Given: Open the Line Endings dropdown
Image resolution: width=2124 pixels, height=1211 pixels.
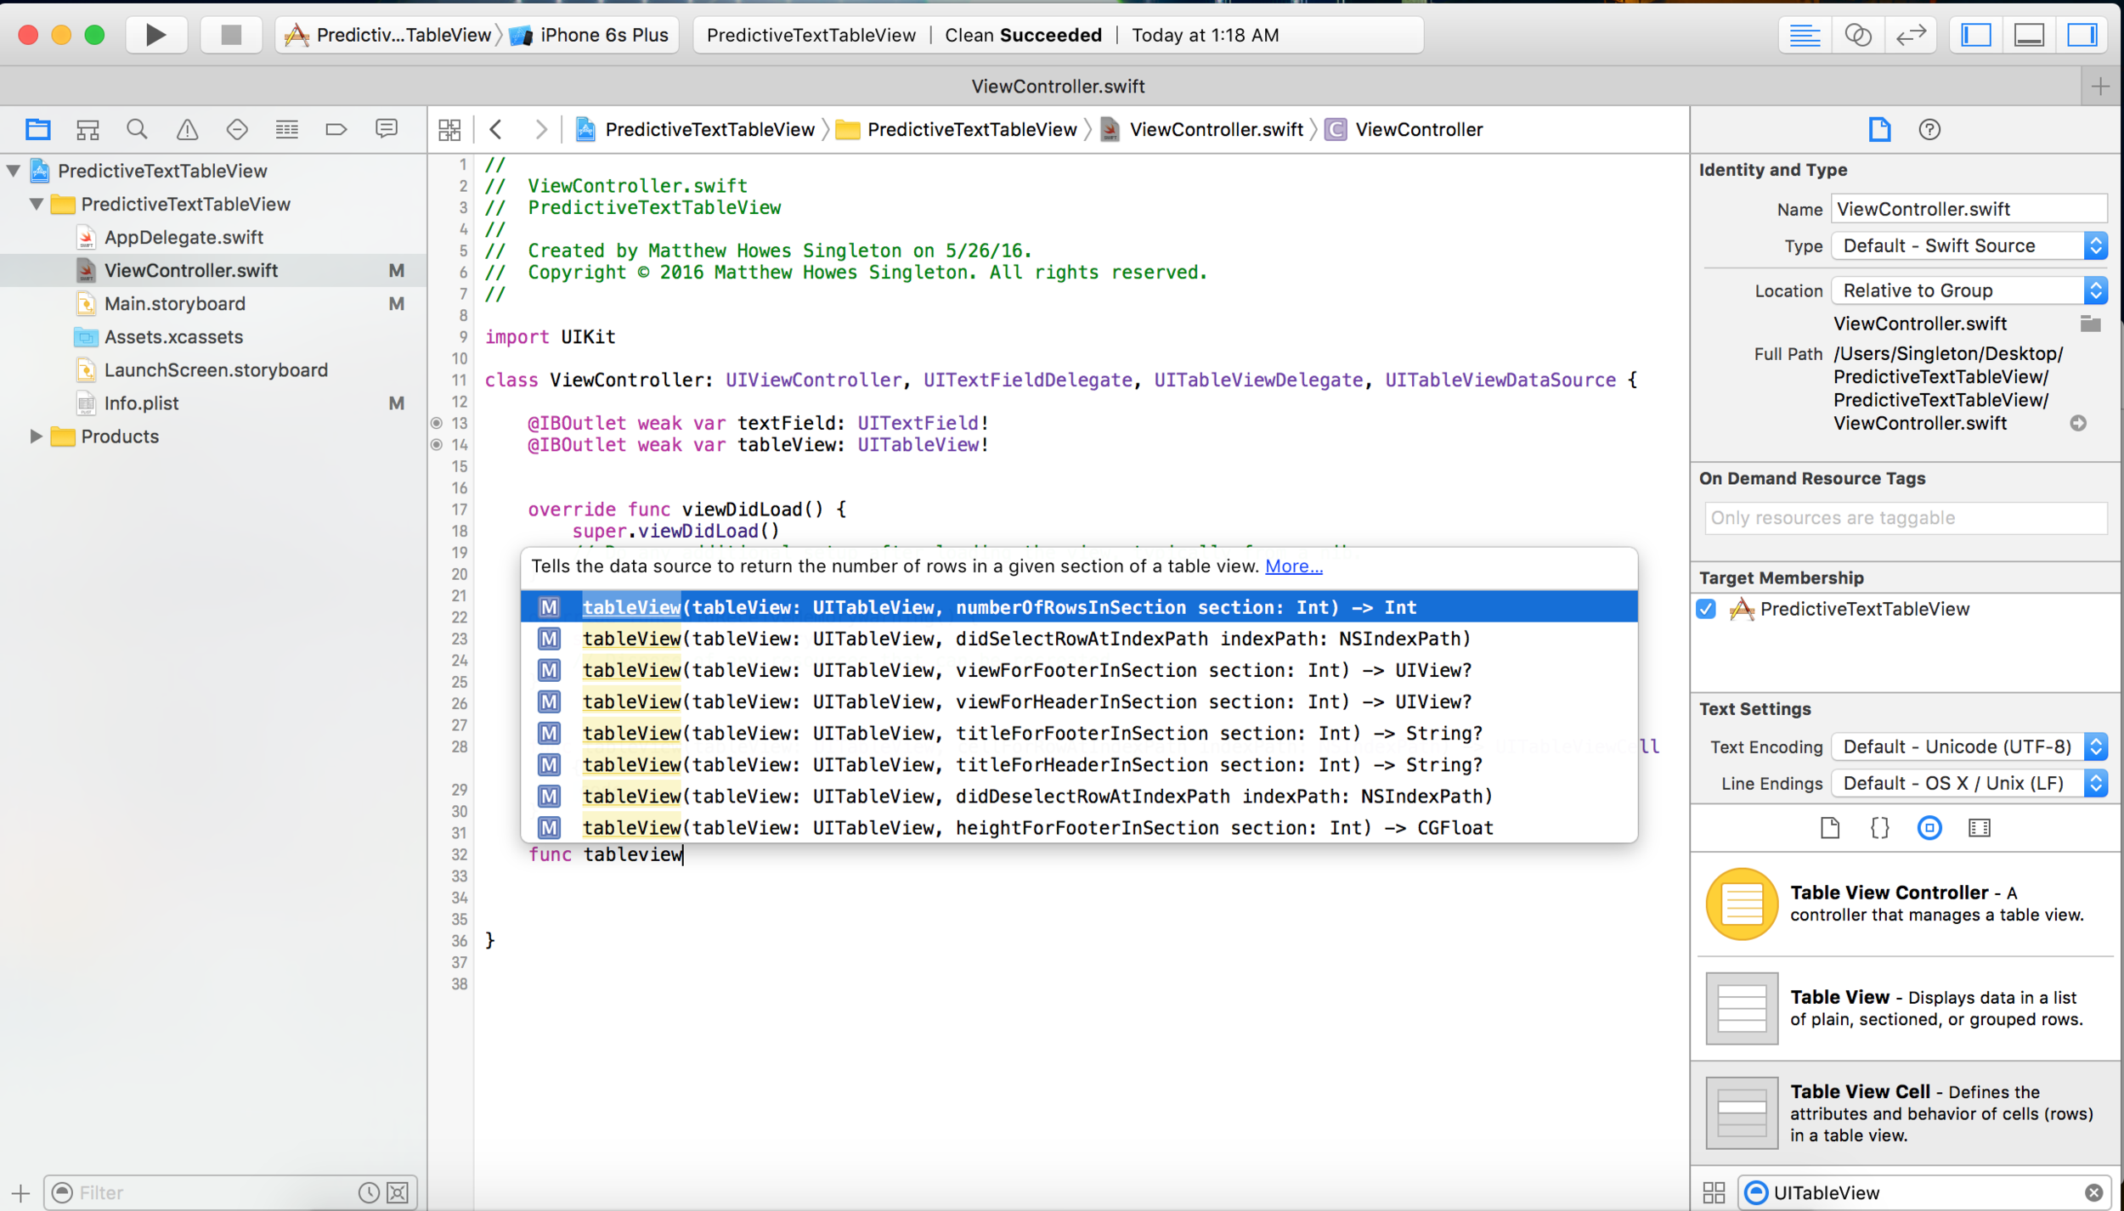Looking at the screenshot, I should [1969, 783].
